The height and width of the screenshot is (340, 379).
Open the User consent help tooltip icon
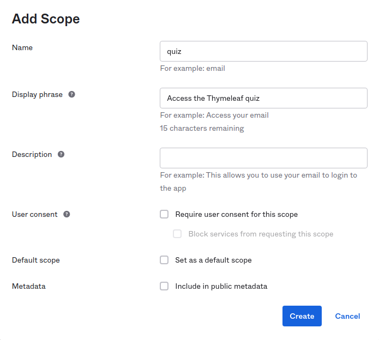(x=67, y=214)
